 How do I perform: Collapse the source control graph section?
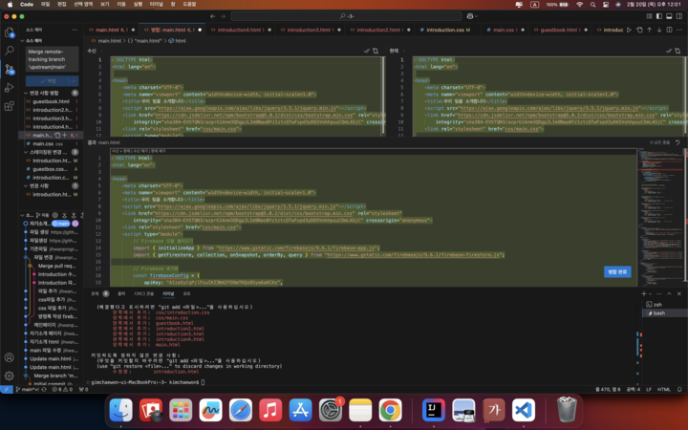pos(22,215)
